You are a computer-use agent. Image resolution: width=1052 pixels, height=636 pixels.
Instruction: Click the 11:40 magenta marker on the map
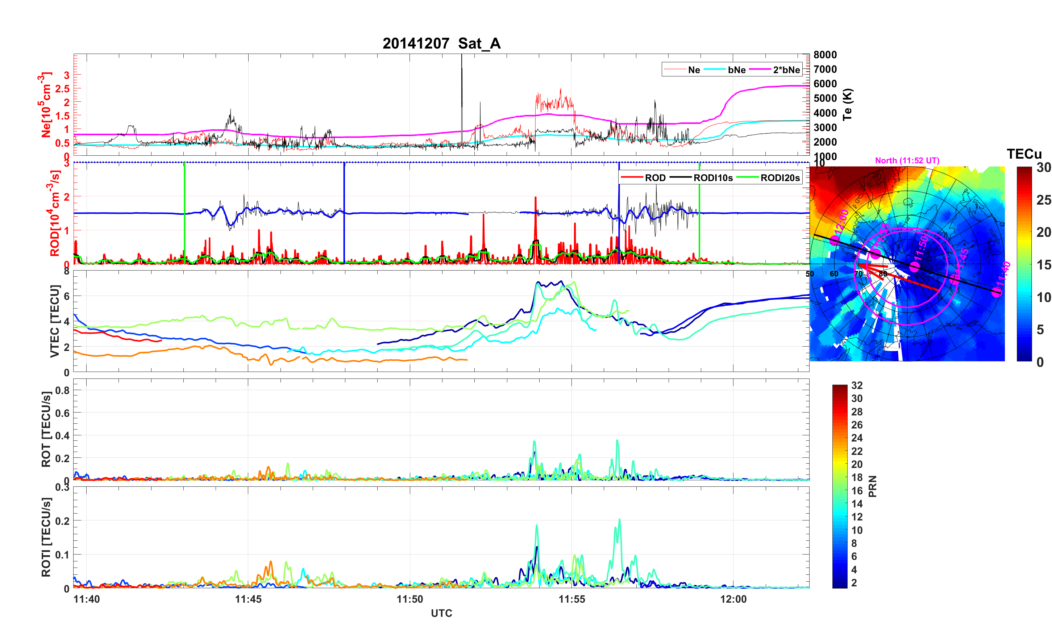coord(996,292)
